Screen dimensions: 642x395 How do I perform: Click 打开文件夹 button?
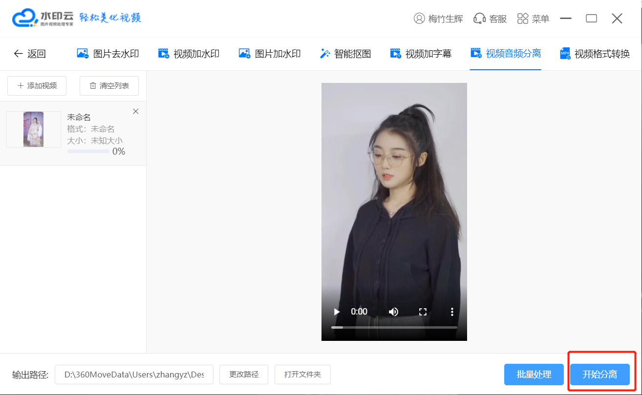pos(303,375)
